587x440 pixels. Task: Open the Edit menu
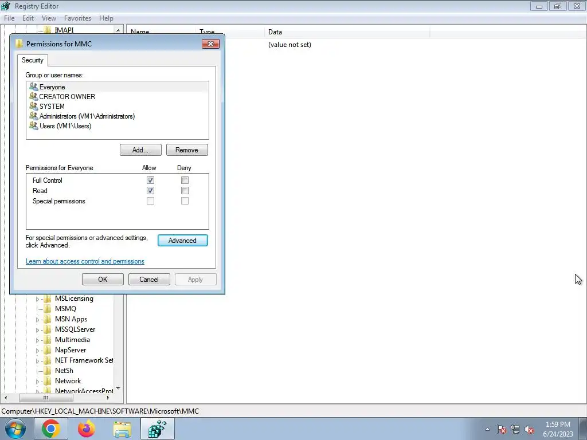(x=28, y=18)
